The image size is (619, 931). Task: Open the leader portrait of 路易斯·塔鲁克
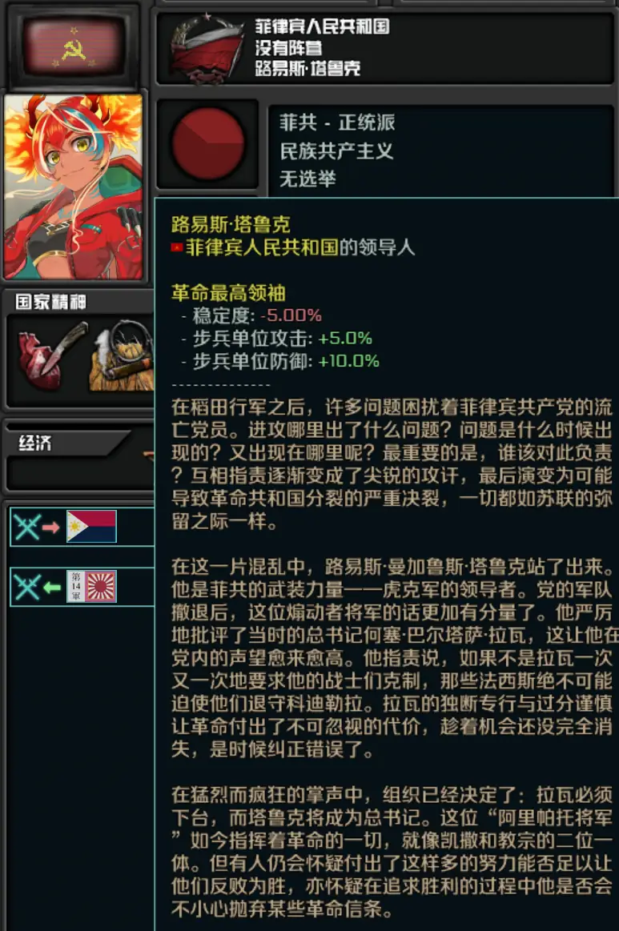point(74,187)
